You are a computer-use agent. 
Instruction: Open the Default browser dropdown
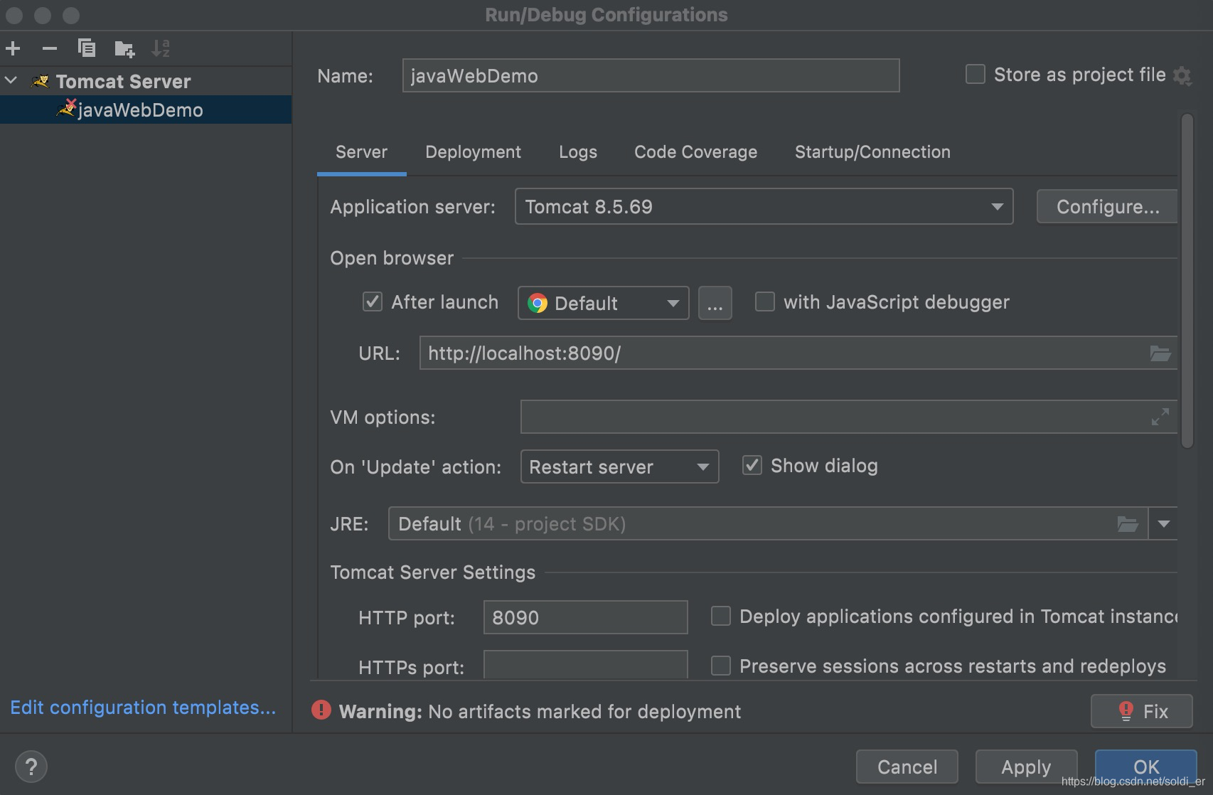(603, 303)
